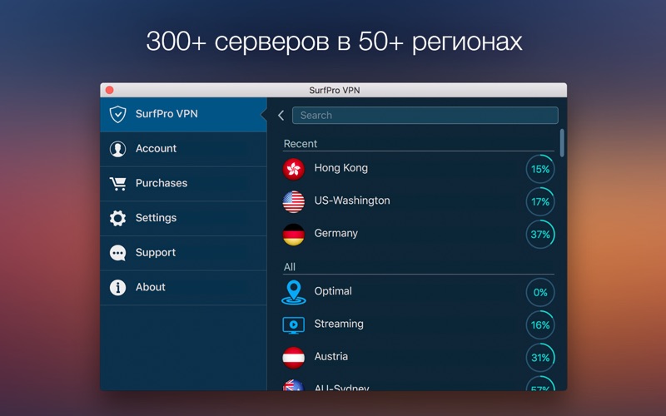Select the Hong Kong server
The height and width of the screenshot is (416, 666).
419,169
